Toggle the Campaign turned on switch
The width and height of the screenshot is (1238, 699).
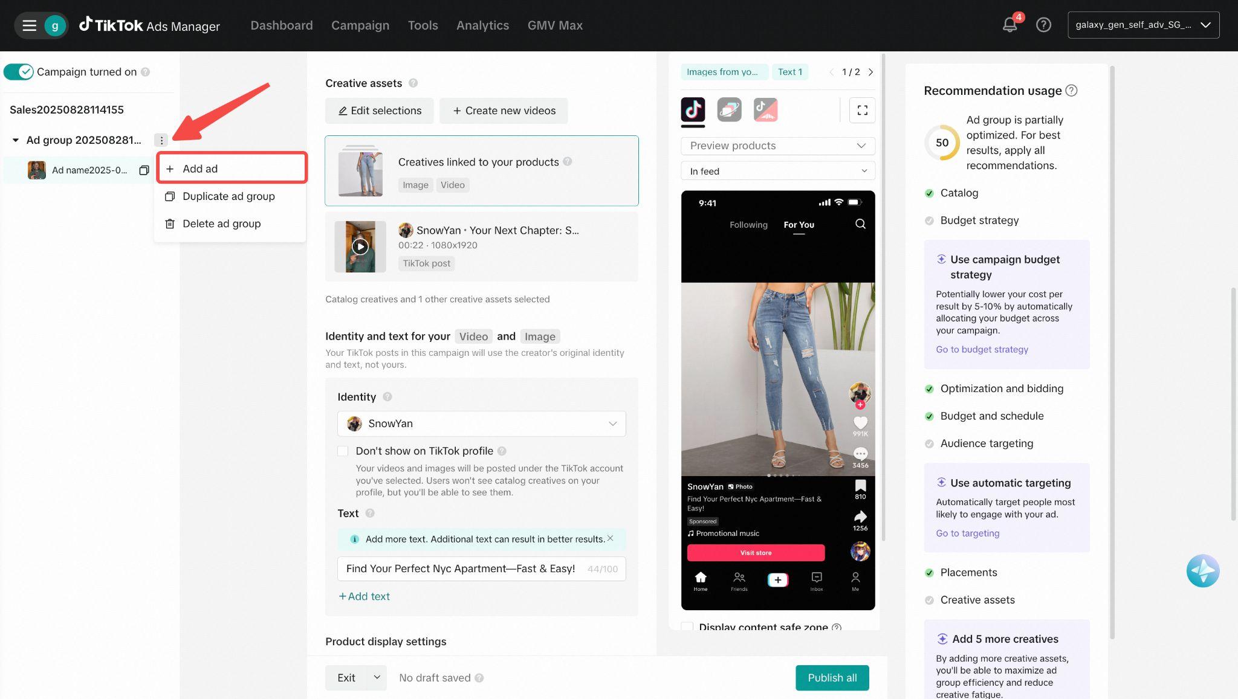coord(18,72)
